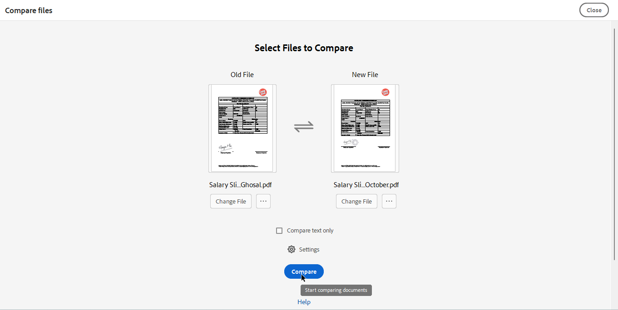618x310 pixels.
Task: Open Help at the bottom
Action: (303, 301)
